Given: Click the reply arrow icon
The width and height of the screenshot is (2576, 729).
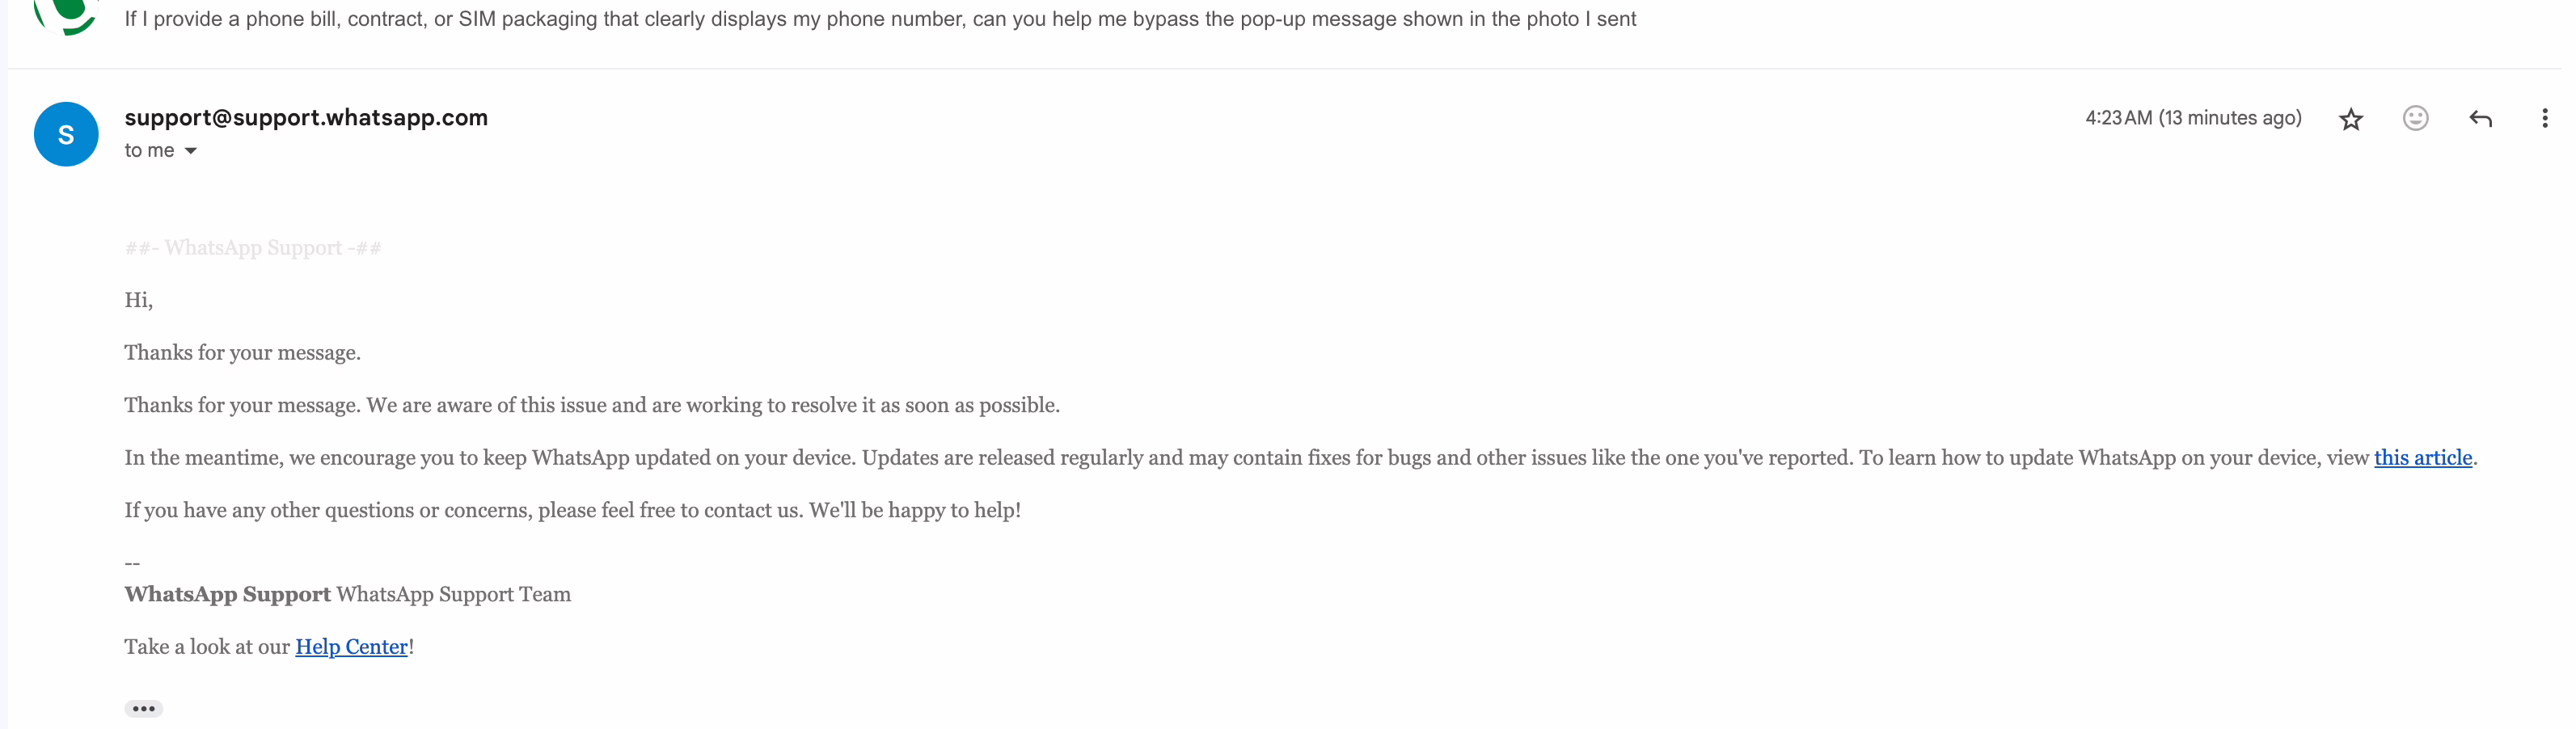Looking at the screenshot, I should pos(2480,119).
